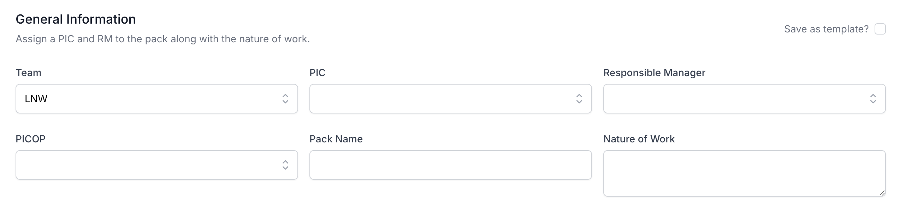Open the PIC dropdown
Screen dimensions: 900x203
coord(442,99)
